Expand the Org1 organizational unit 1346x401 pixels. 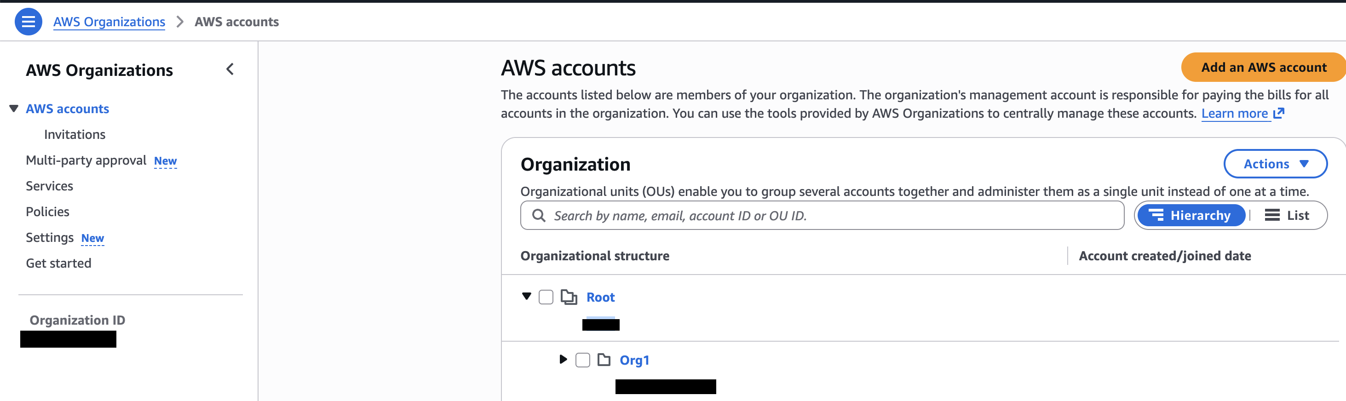click(563, 359)
